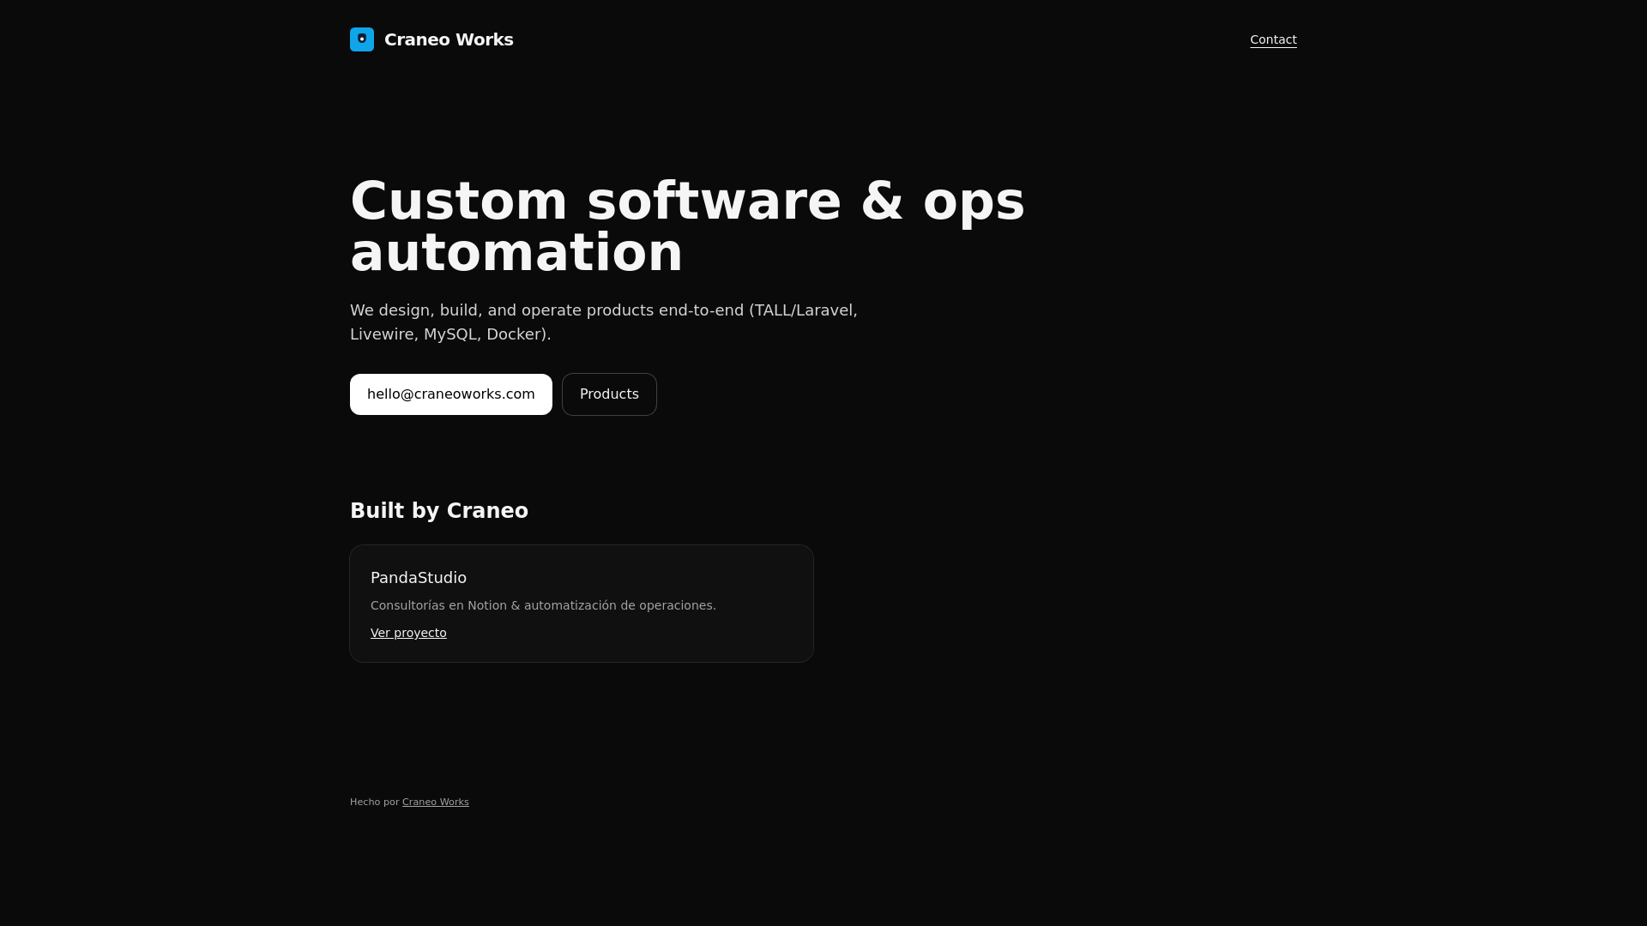Click the word Livewire in the tagline
This screenshot has width=1647, height=926.
[382, 334]
